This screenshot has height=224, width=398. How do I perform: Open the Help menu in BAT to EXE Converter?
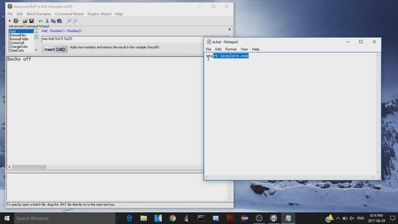(x=119, y=14)
